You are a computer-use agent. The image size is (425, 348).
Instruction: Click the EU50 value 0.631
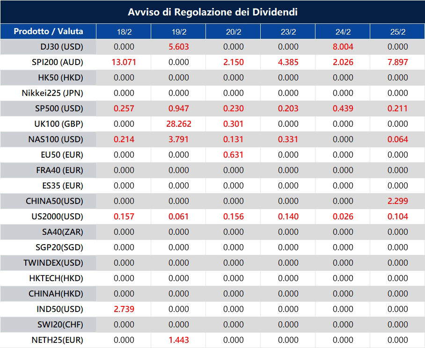233,155
